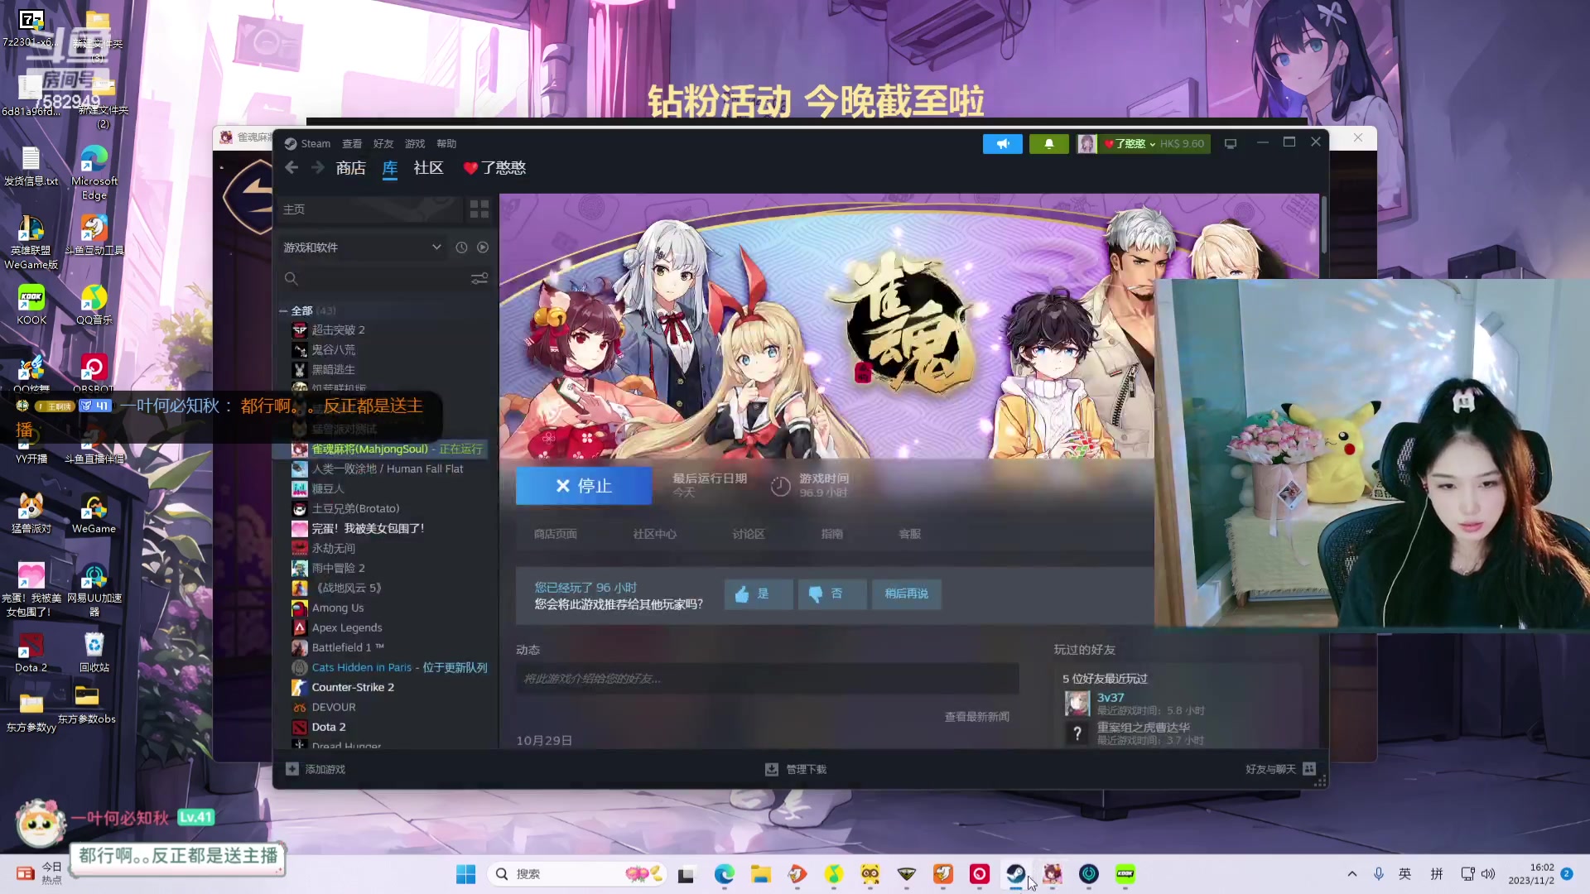Open 好友 menu
This screenshot has width=1590, height=894.
coord(383,144)
